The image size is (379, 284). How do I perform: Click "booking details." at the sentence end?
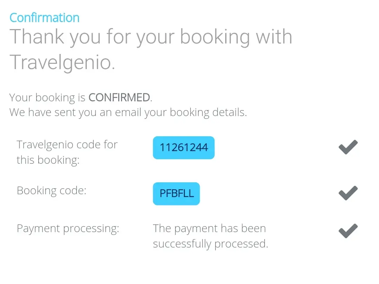(208, 113)
